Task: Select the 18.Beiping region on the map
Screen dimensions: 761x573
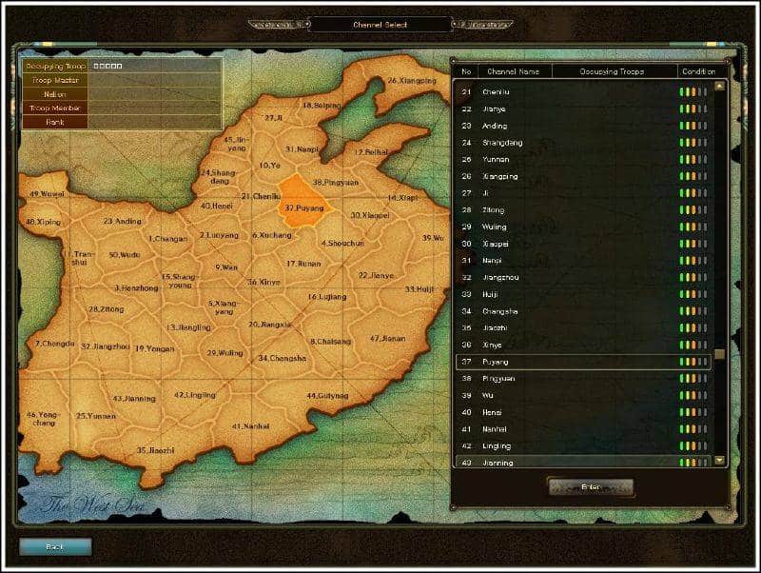Action: click(x=322, y=106)
